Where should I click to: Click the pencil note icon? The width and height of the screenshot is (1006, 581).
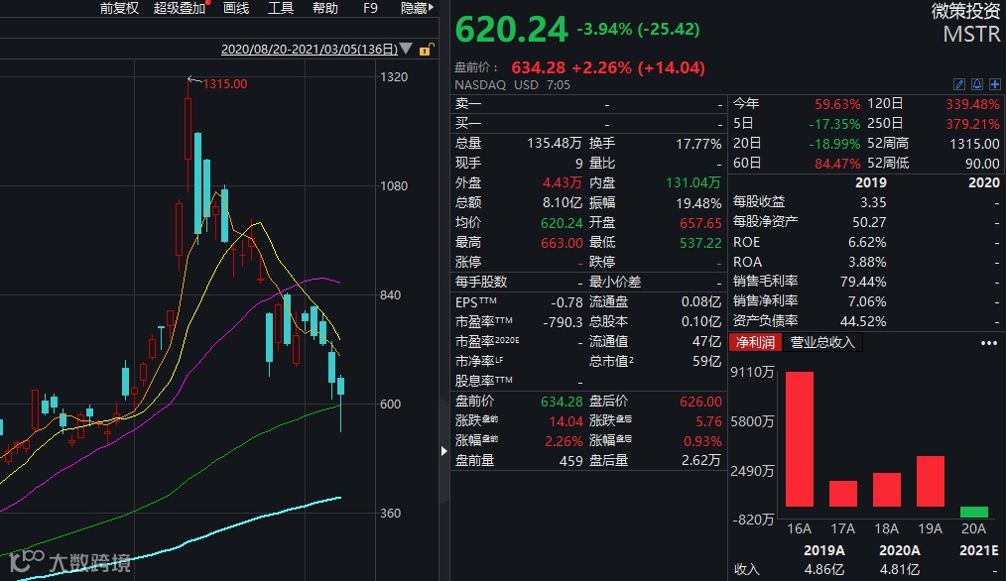[x=959, y=84]
